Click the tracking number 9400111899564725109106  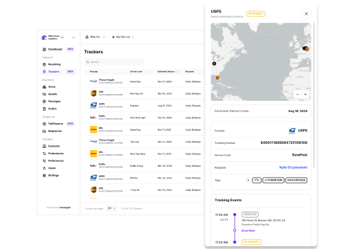[284, 142]
